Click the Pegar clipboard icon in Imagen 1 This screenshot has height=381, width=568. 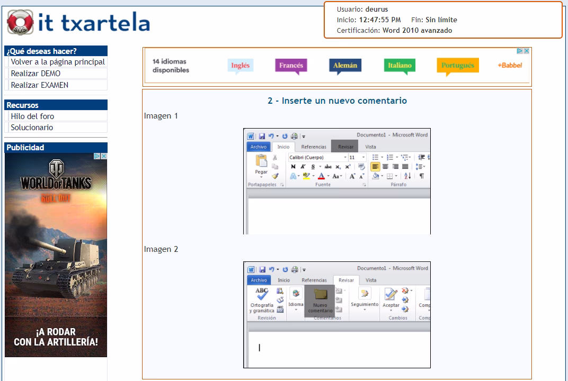261,165
